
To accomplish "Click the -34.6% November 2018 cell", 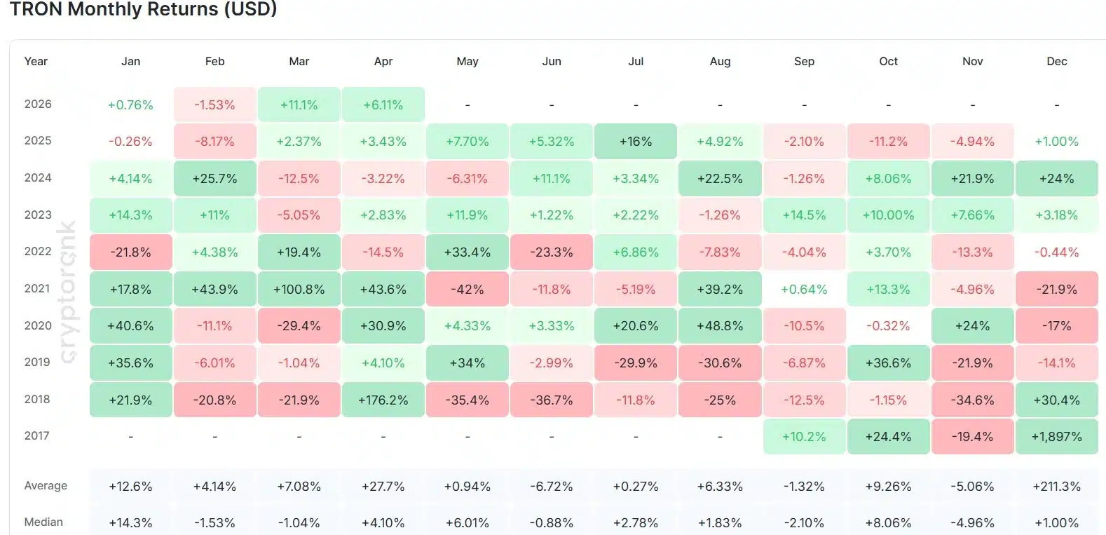I will click(972, 400).
